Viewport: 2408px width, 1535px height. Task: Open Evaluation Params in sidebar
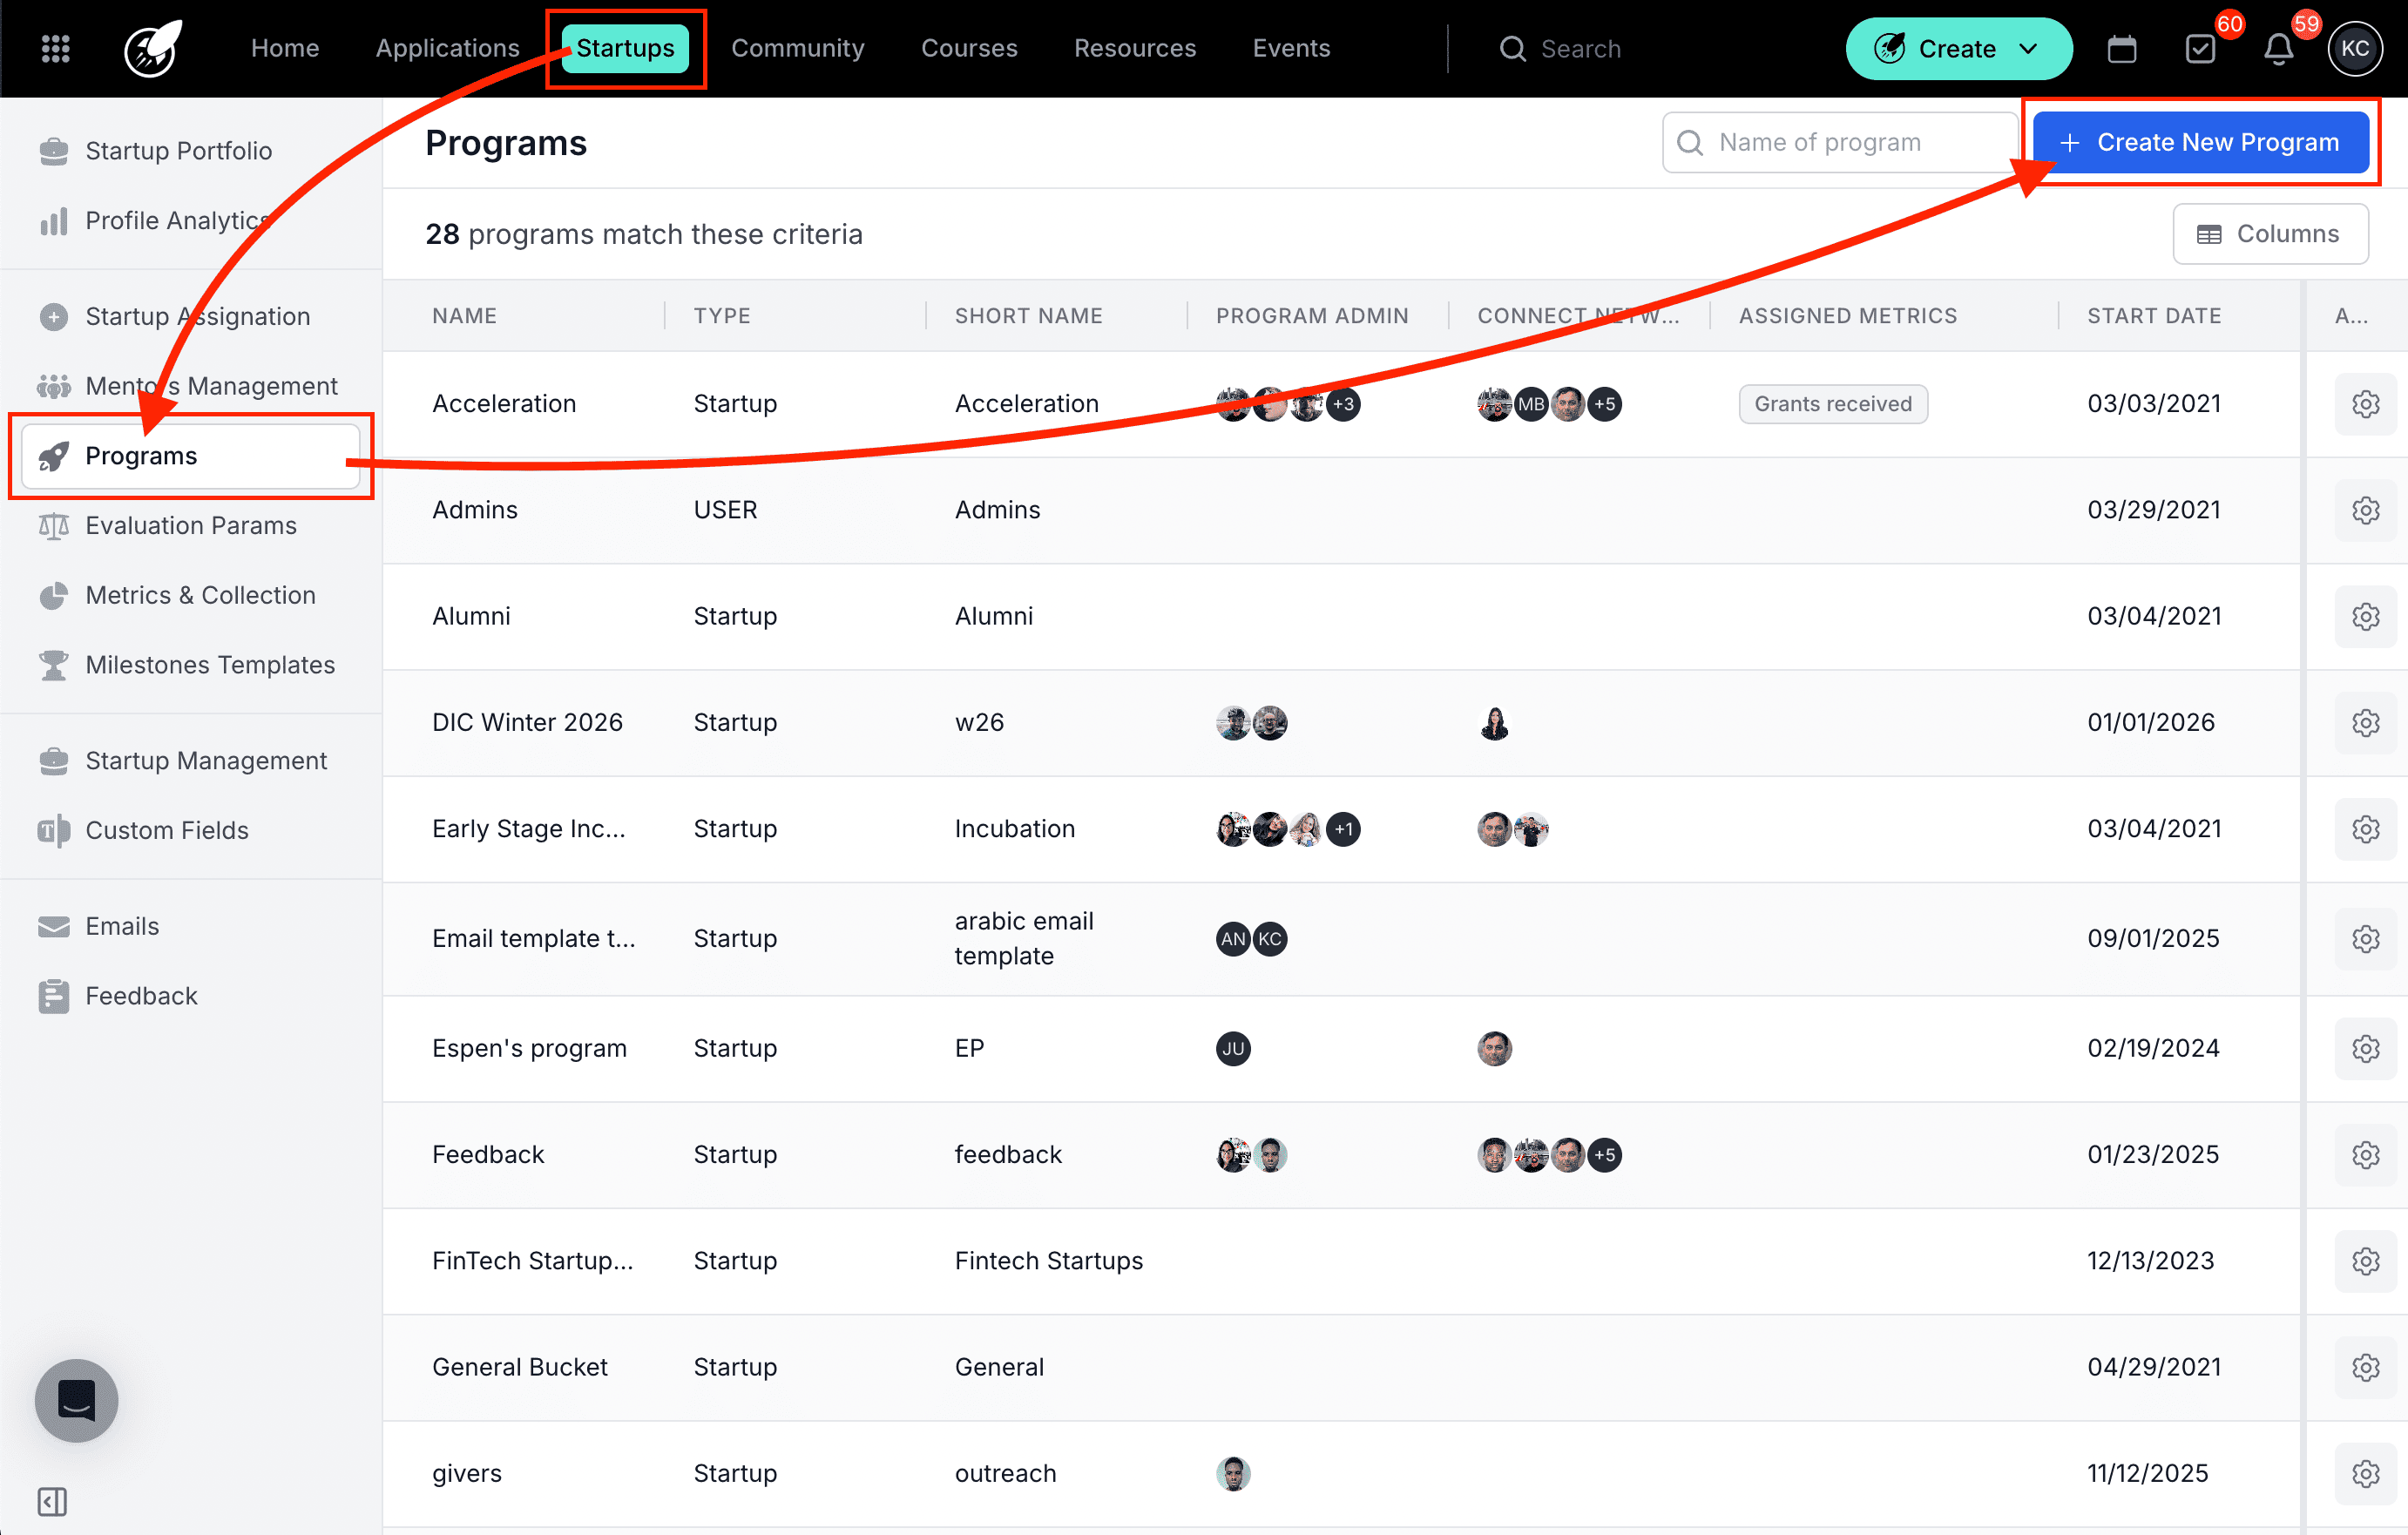[190, 525]
